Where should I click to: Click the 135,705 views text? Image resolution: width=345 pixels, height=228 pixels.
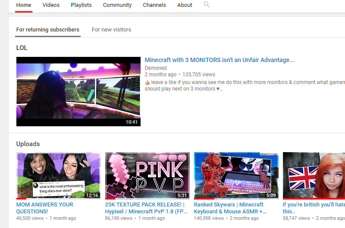click(199, 75)
